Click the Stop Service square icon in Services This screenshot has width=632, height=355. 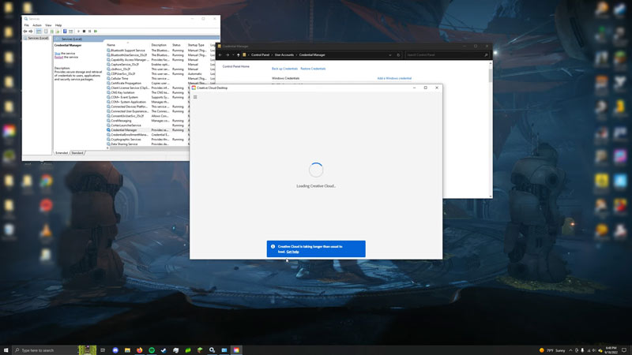(x=85, y=32)
